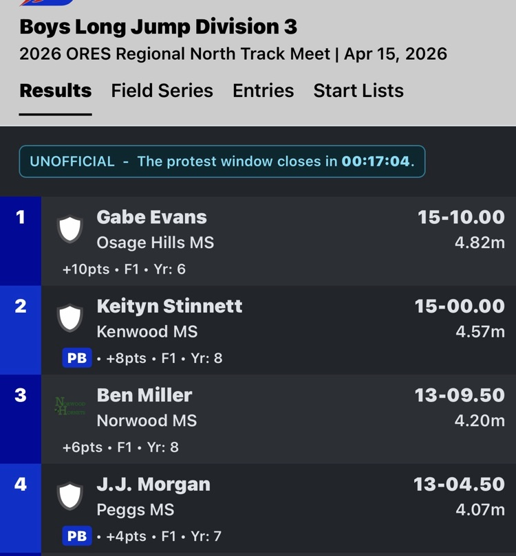This screenshot has height=556, width=516.
Task: Show the Start Lists tab
Action: (358, 91)
